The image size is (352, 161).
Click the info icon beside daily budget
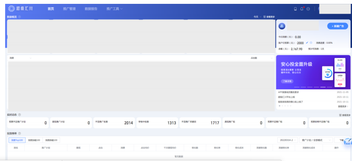(x=311, y=43)
